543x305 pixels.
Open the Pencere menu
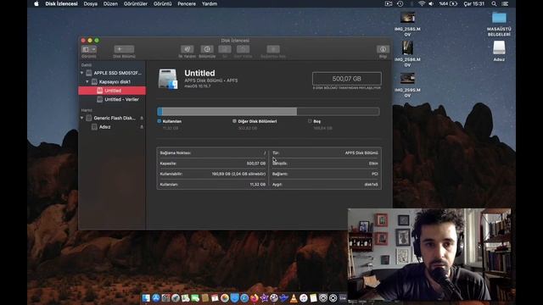tap(187, 3)
